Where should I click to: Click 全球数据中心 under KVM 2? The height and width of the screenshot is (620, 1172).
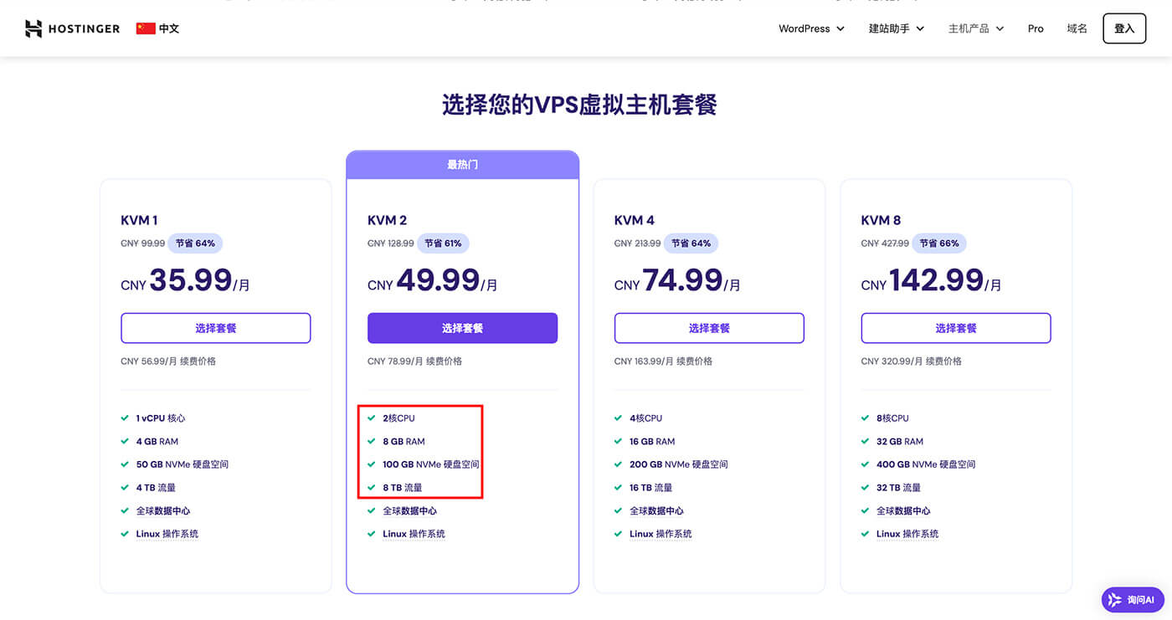tap(409, 510)
